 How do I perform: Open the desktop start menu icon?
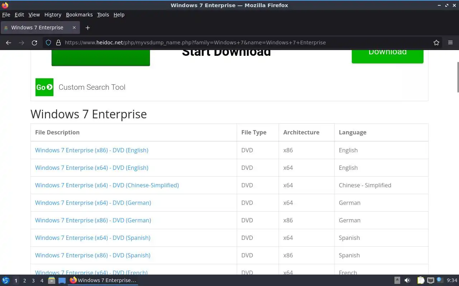tap(6, 280)
